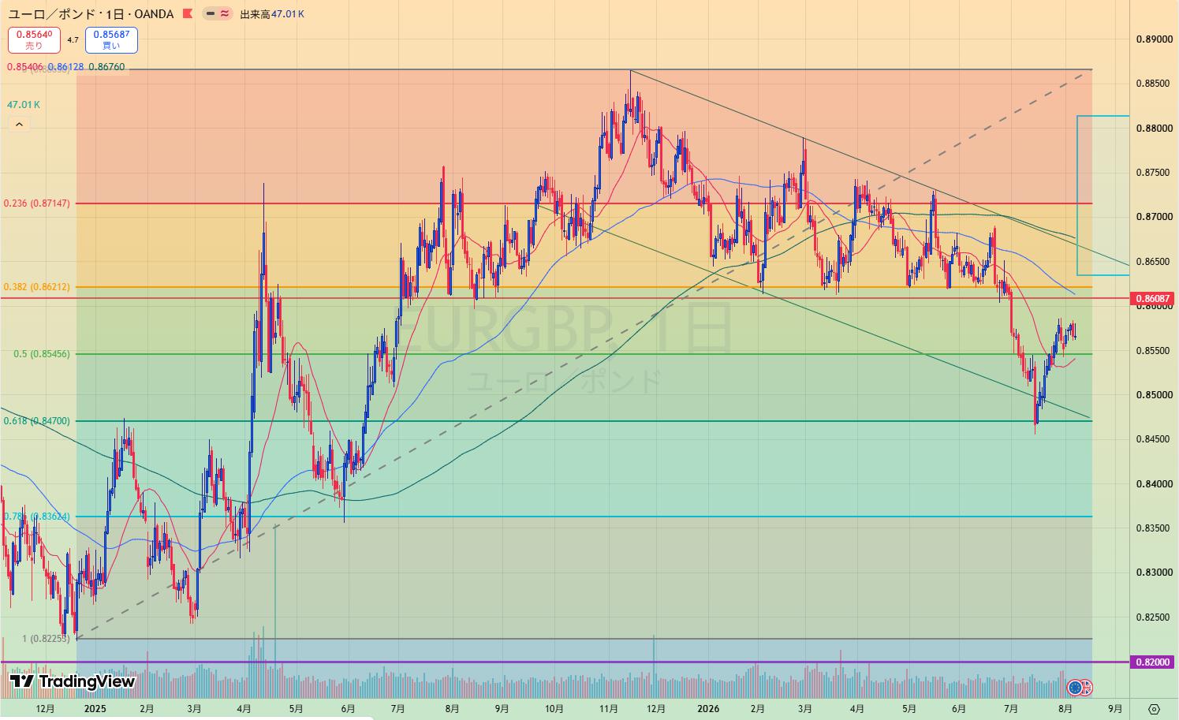This screenshot has height=720, width=1179.
Task: Select the green moving average value 0.86760
Action: click(x=107, y=67)
